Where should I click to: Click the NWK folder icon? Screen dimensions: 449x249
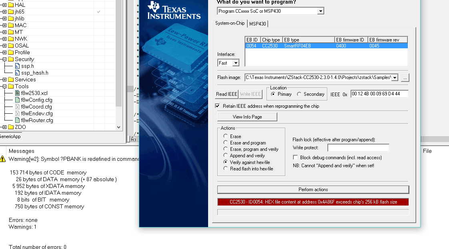11,39
